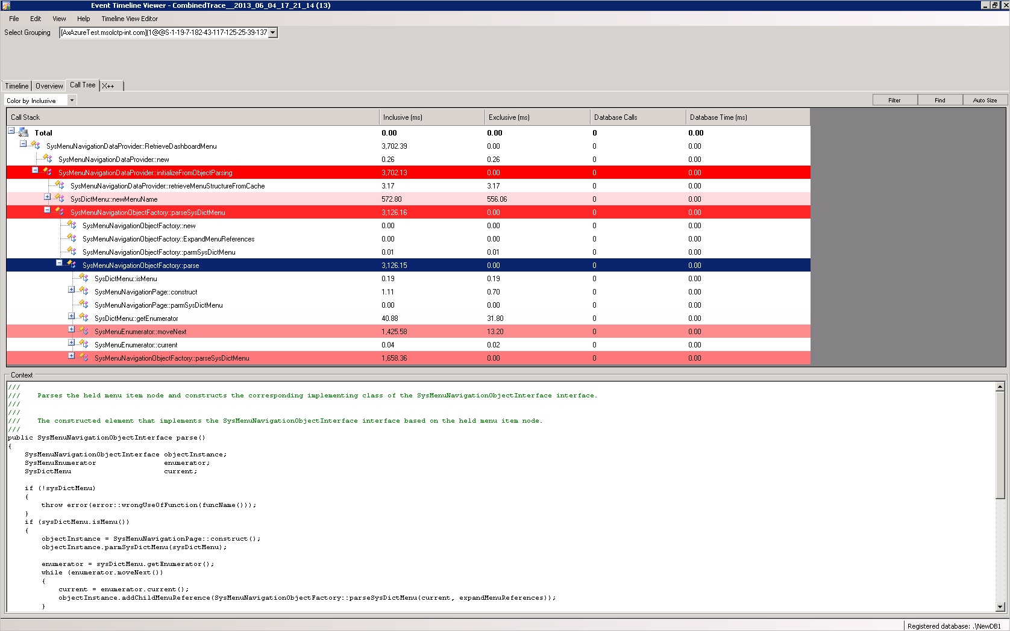
Task: Open the Color by Inclusive dropdown
Action: (x=71, y=100)
